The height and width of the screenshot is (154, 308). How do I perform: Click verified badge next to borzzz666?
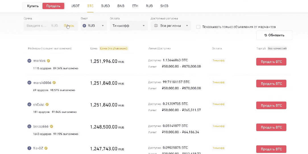point(51,126)
